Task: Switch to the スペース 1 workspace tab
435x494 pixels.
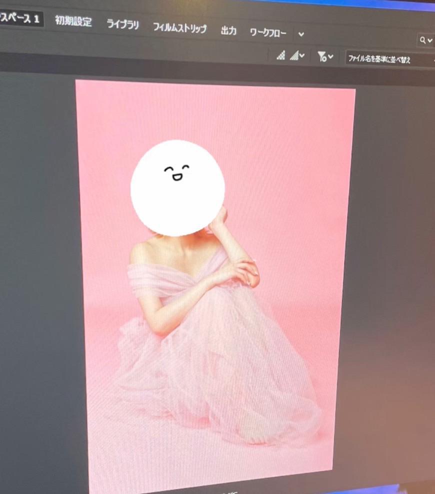Action: point(21,19)
